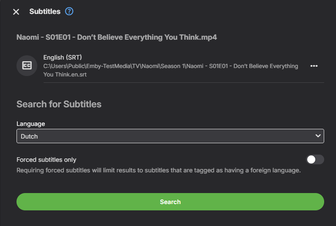The image size is (336, 226).
Task: Click the divider line below the English subtitle
Action: click(x=184, y=82)
